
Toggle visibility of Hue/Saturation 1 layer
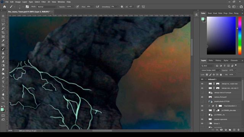coord(202,106)
